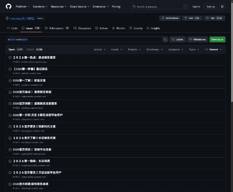Open author brickfapp's profile link

26,108
